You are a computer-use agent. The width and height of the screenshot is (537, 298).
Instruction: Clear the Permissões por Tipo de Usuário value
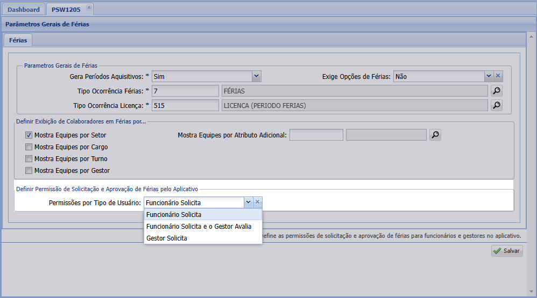(x=257, y=202)
